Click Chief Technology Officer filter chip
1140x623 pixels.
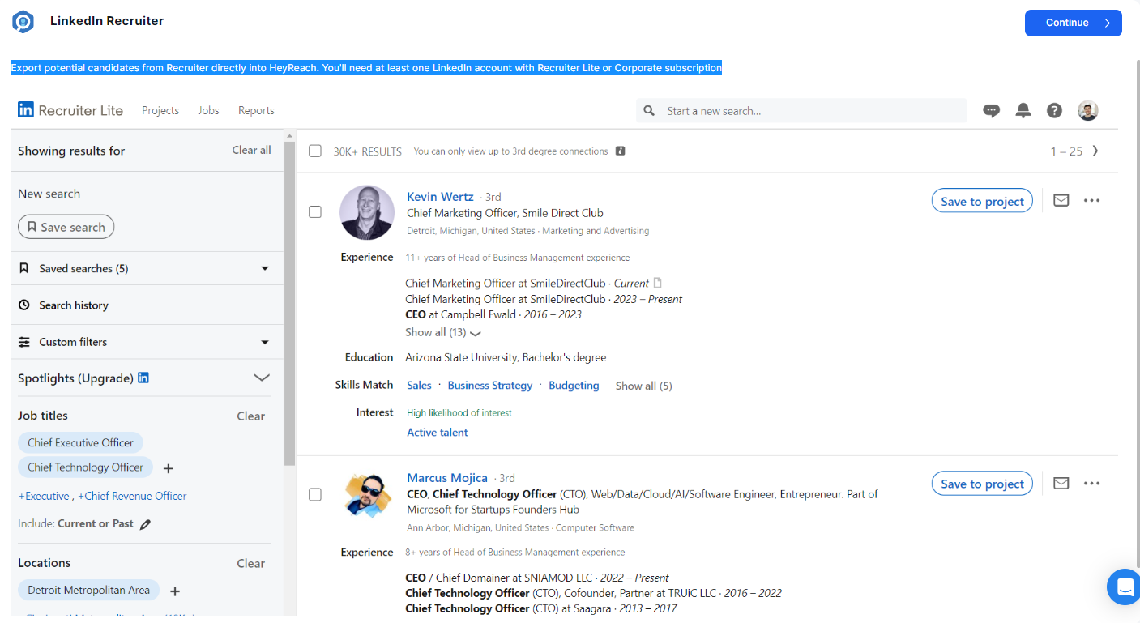point(85,467)
